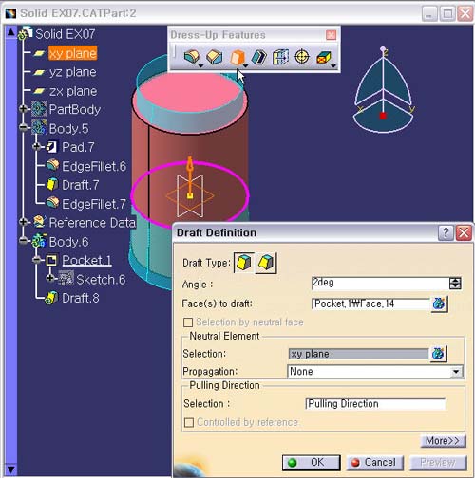The width and height of the screenshot is (475, 478).
Task: Select the Edge Fillet tool icon
Action: click(192, 57)
